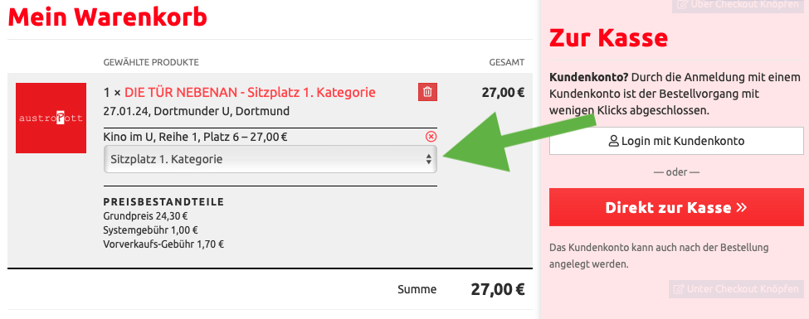
Task: Click the up-down arrows of the category selector
Action: [429, 159]
